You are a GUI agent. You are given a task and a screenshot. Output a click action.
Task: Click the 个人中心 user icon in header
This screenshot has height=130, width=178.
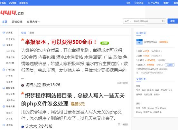(149, 3)
